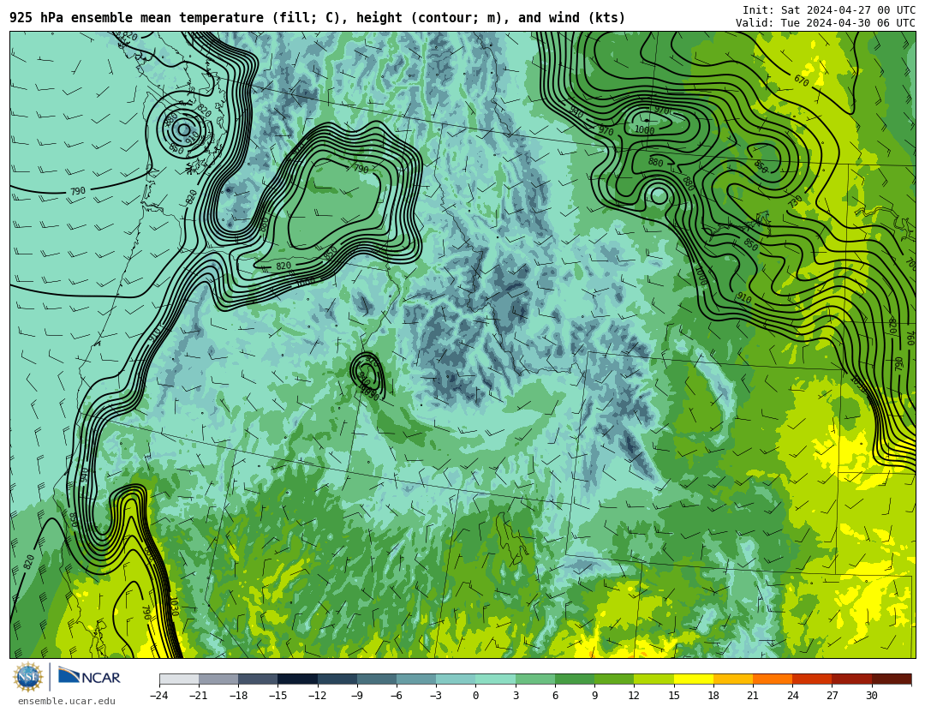
Task: Click the 30 colorbar tick label
Action: (x=871, y=696)
